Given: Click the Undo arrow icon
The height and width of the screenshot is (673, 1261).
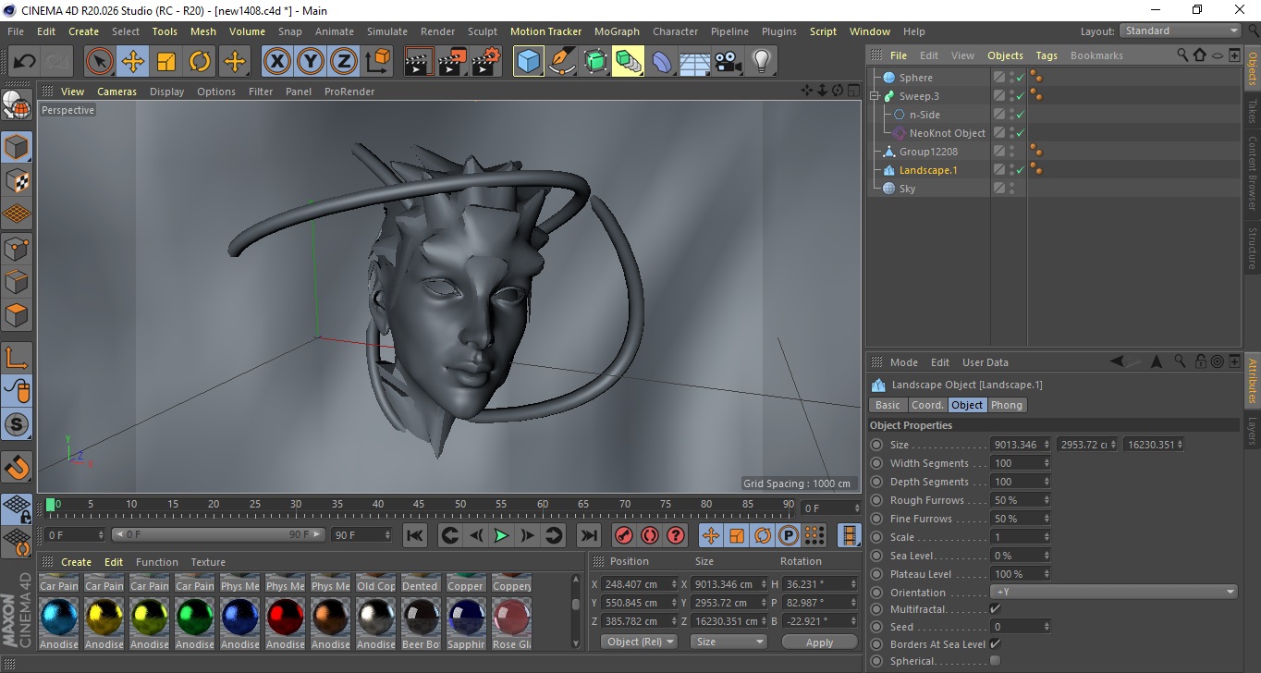Looking at the screenshot, I should click(x=24, y=62).
